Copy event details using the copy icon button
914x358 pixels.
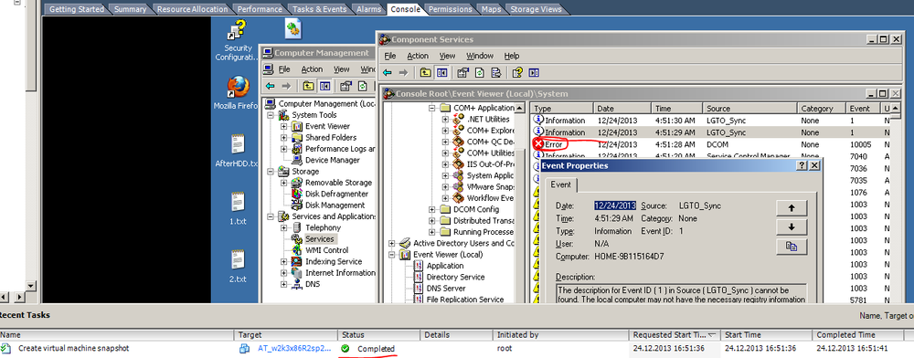(791, 247)
